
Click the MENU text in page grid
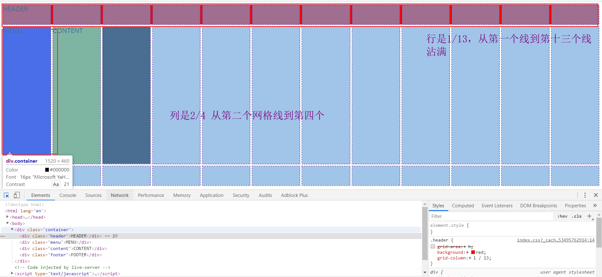13,31
